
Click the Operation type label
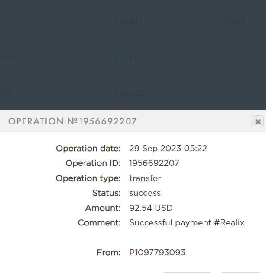[88, 178]
